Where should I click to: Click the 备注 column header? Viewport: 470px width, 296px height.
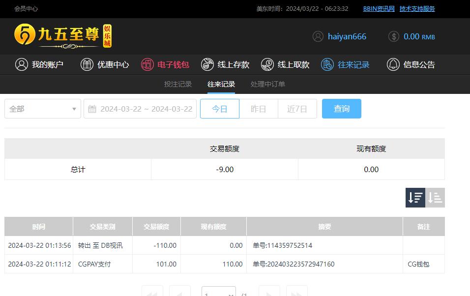pyautogui.click(x=424, y=227)
